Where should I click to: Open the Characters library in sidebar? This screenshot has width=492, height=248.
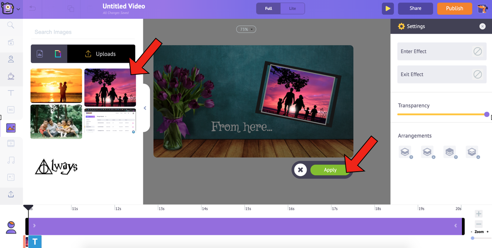point(11,59)
